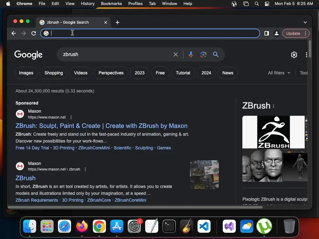
Task: Open the History menu in menu bar
Action: 88,4
